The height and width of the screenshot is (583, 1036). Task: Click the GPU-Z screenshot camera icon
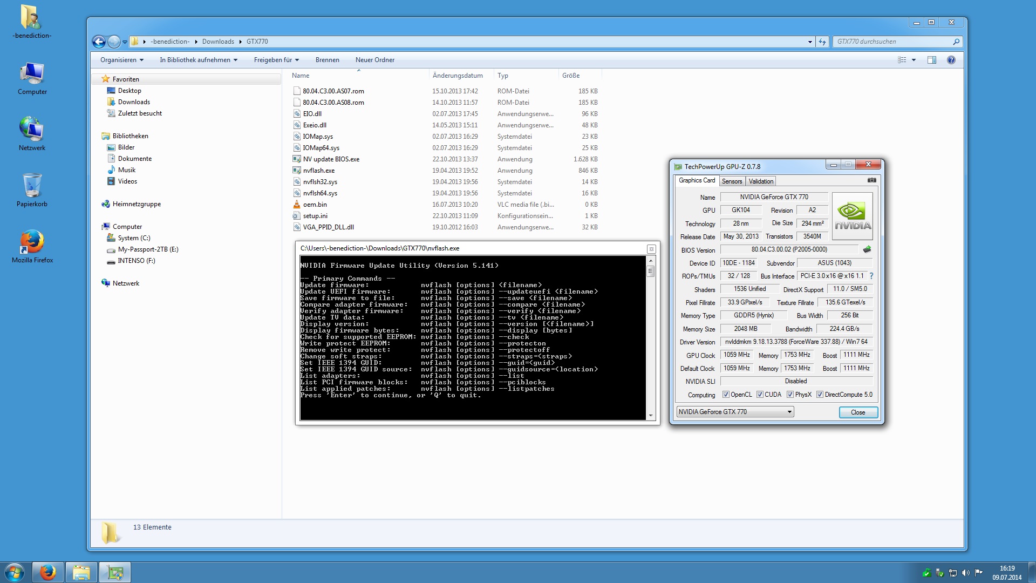click(x=871, y=180)
